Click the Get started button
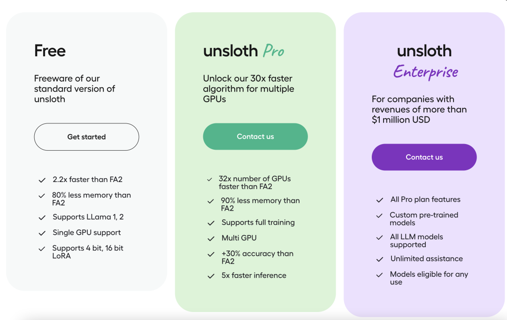 86,137
